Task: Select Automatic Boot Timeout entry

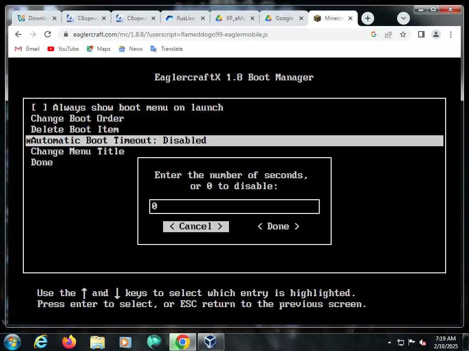Action: click(234, 141)
